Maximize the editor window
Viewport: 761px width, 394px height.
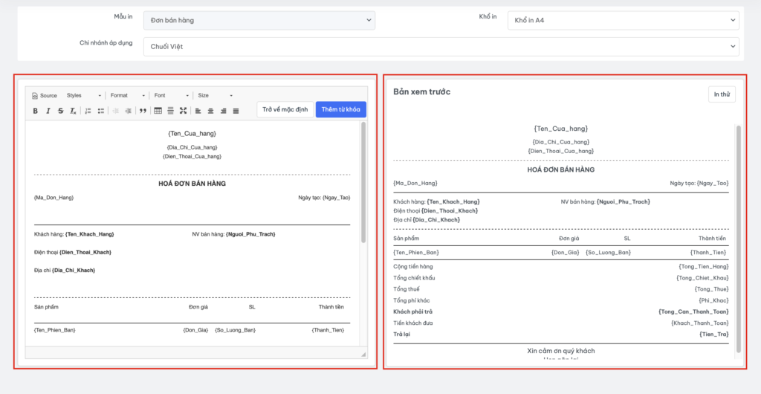click(183, 111)
